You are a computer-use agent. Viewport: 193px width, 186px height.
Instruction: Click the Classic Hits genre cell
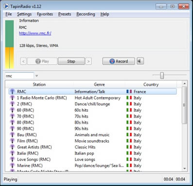pyautogui.click(x=85, y=147)
